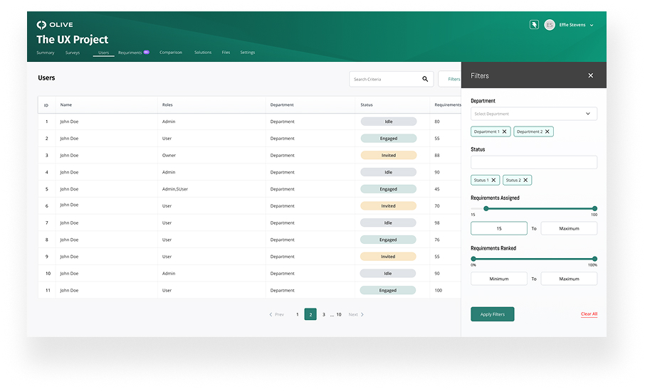The height and width of the screenshot is (391, 645).
Task: Go to the Next page
Action: click(356, 315)
